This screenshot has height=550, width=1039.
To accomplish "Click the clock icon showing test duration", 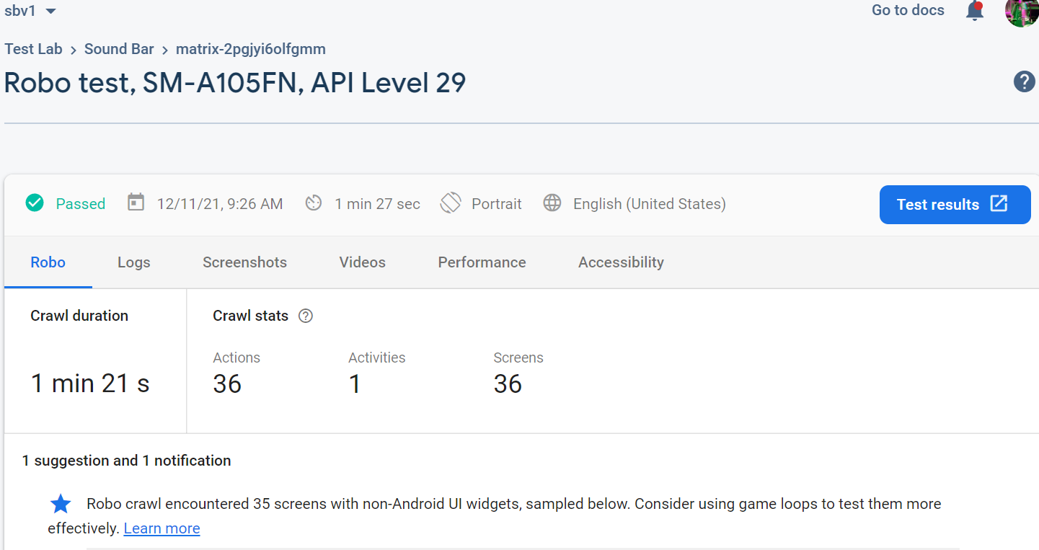I will [x=314, y=203].
